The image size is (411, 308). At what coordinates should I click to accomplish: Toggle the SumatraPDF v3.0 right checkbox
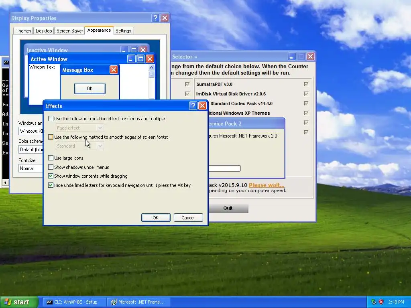306,84
